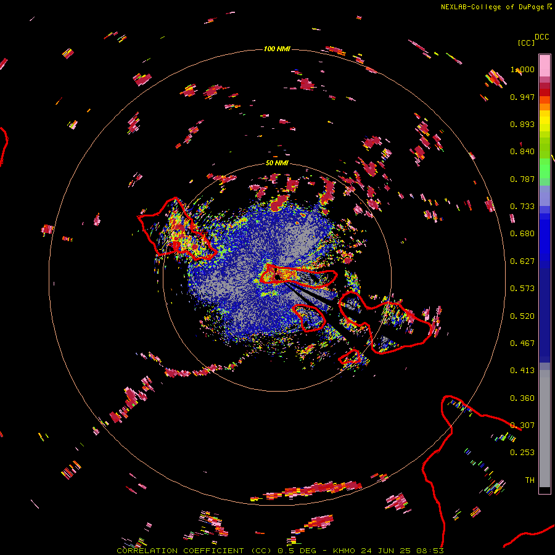Click the light pink top band of color scale

(x=545, y=65)
